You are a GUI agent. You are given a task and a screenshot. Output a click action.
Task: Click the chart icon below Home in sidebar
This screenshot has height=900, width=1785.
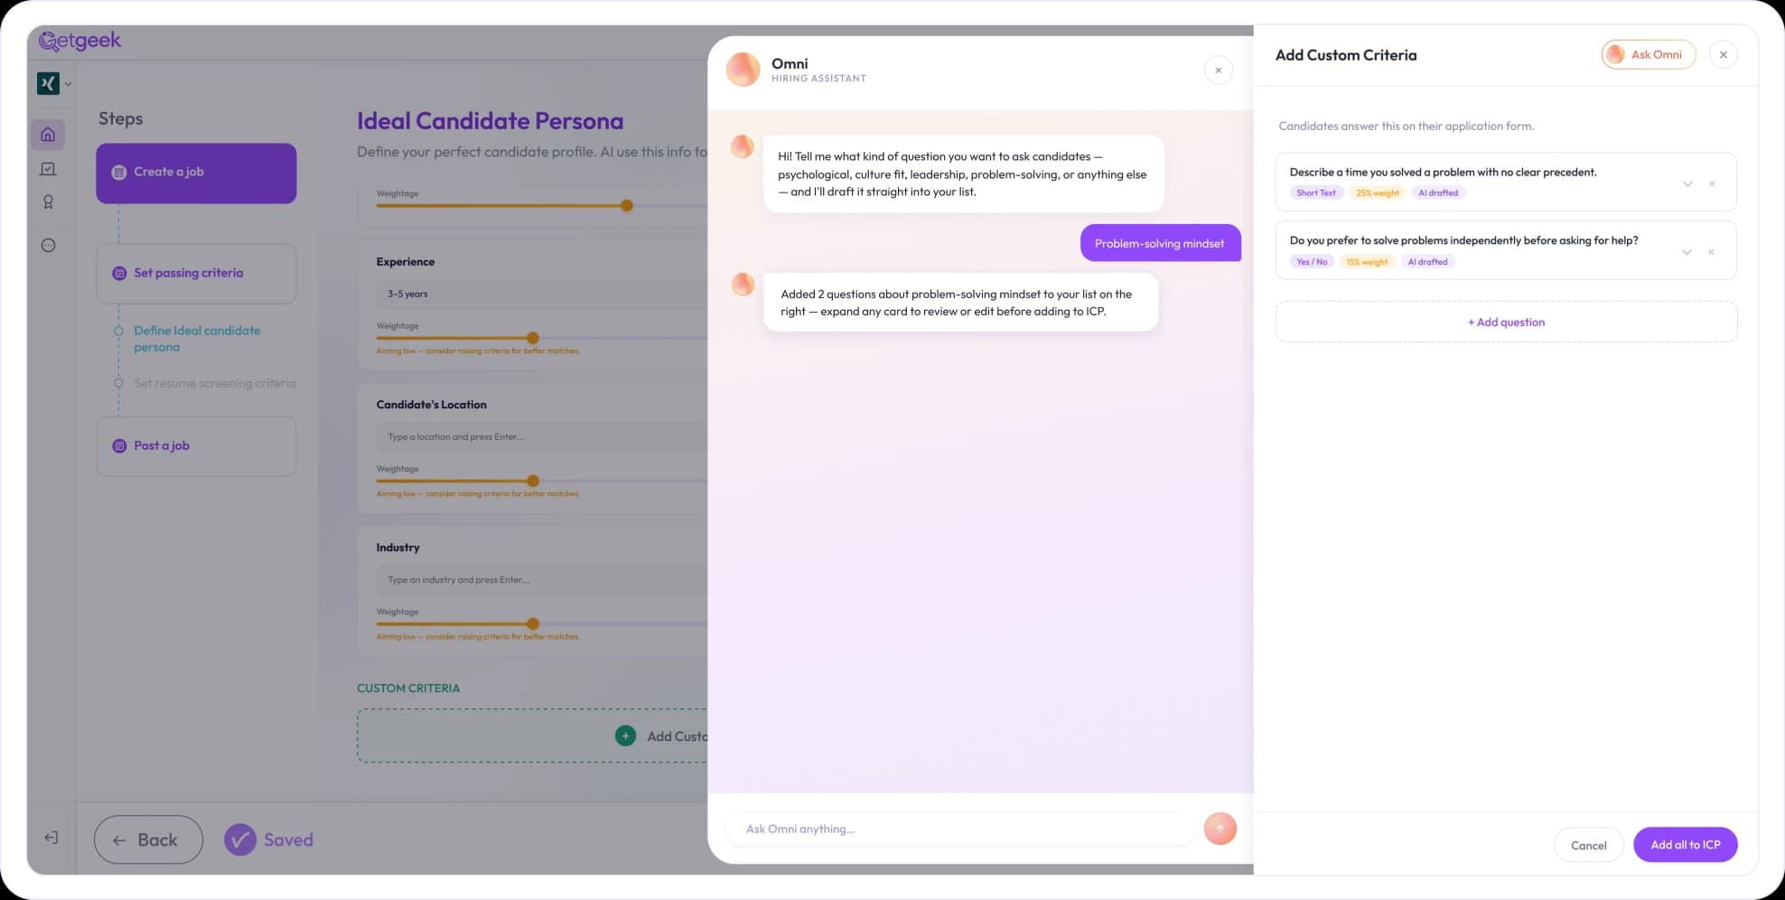point(48,169)
